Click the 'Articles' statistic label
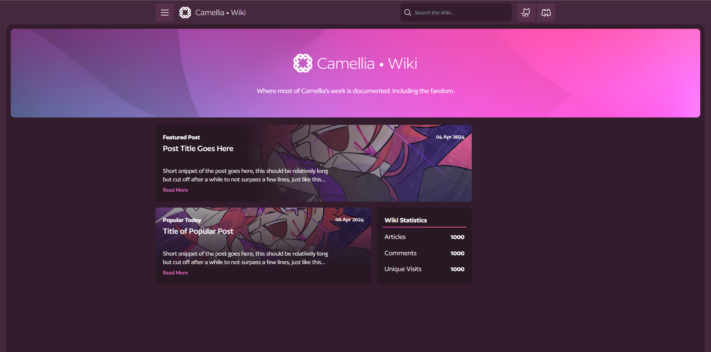The width and height of the screenshot is (711, 352). (395, 237)
